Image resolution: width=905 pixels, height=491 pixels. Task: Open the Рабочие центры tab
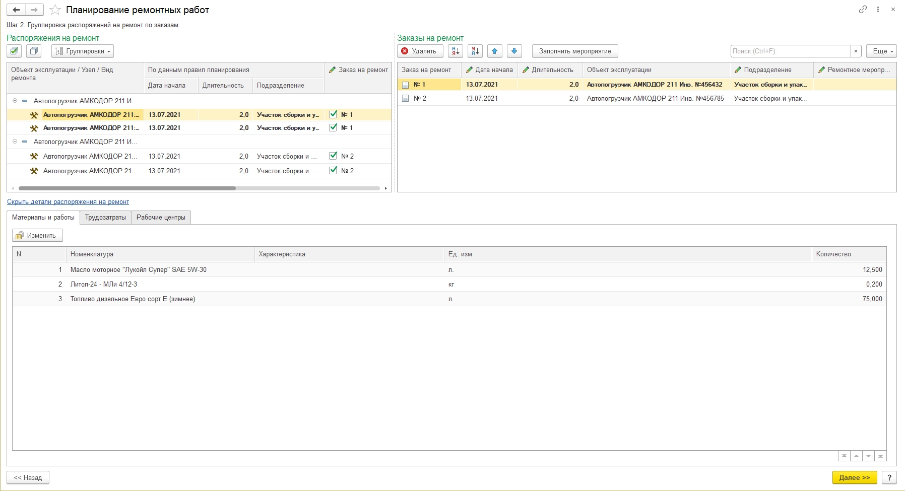(x=161, y=218)
